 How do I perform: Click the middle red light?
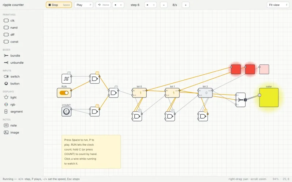tap(250, 69)
